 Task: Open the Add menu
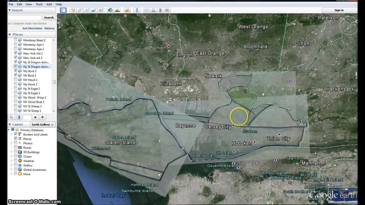pos(49,4)
